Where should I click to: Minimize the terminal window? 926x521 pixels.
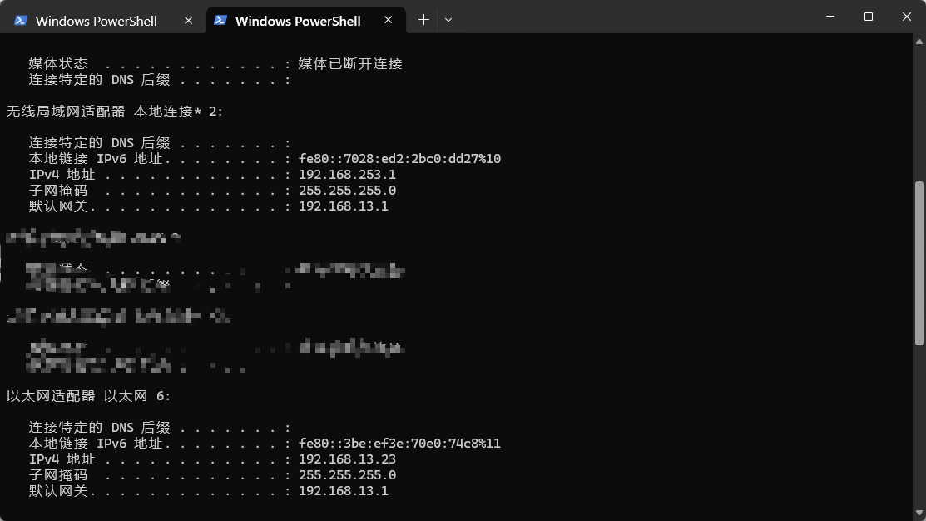pyautogui.click(x=830, y=17)
